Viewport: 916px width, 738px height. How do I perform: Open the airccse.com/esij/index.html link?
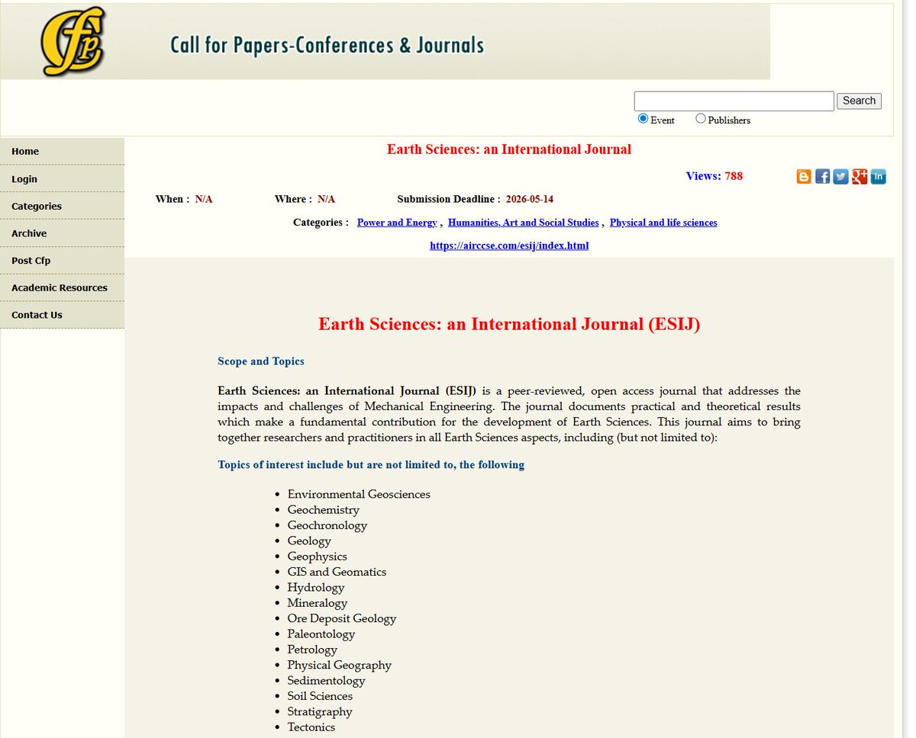tap(509, 245)
